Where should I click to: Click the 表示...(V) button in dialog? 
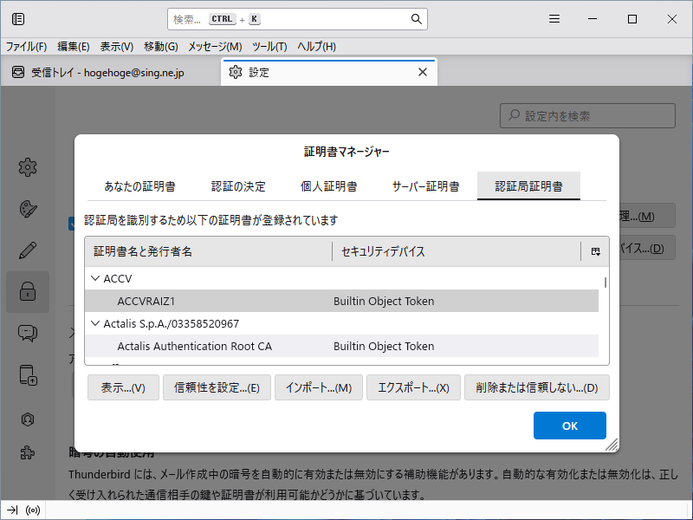point(123,387)
